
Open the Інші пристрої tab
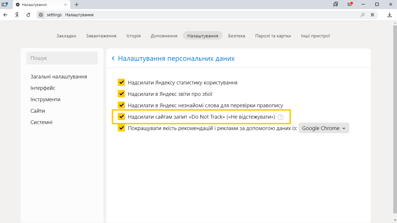[316, 36]
